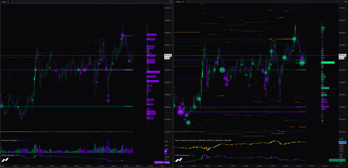Switch to the Perps tab
348x168 pixels.
(x=178, y=2)
